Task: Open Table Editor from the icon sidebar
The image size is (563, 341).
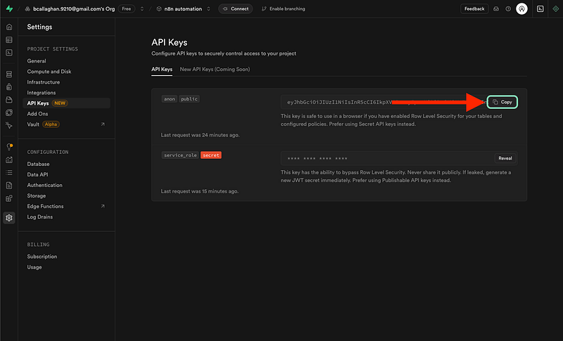Action: pos(8,39)
